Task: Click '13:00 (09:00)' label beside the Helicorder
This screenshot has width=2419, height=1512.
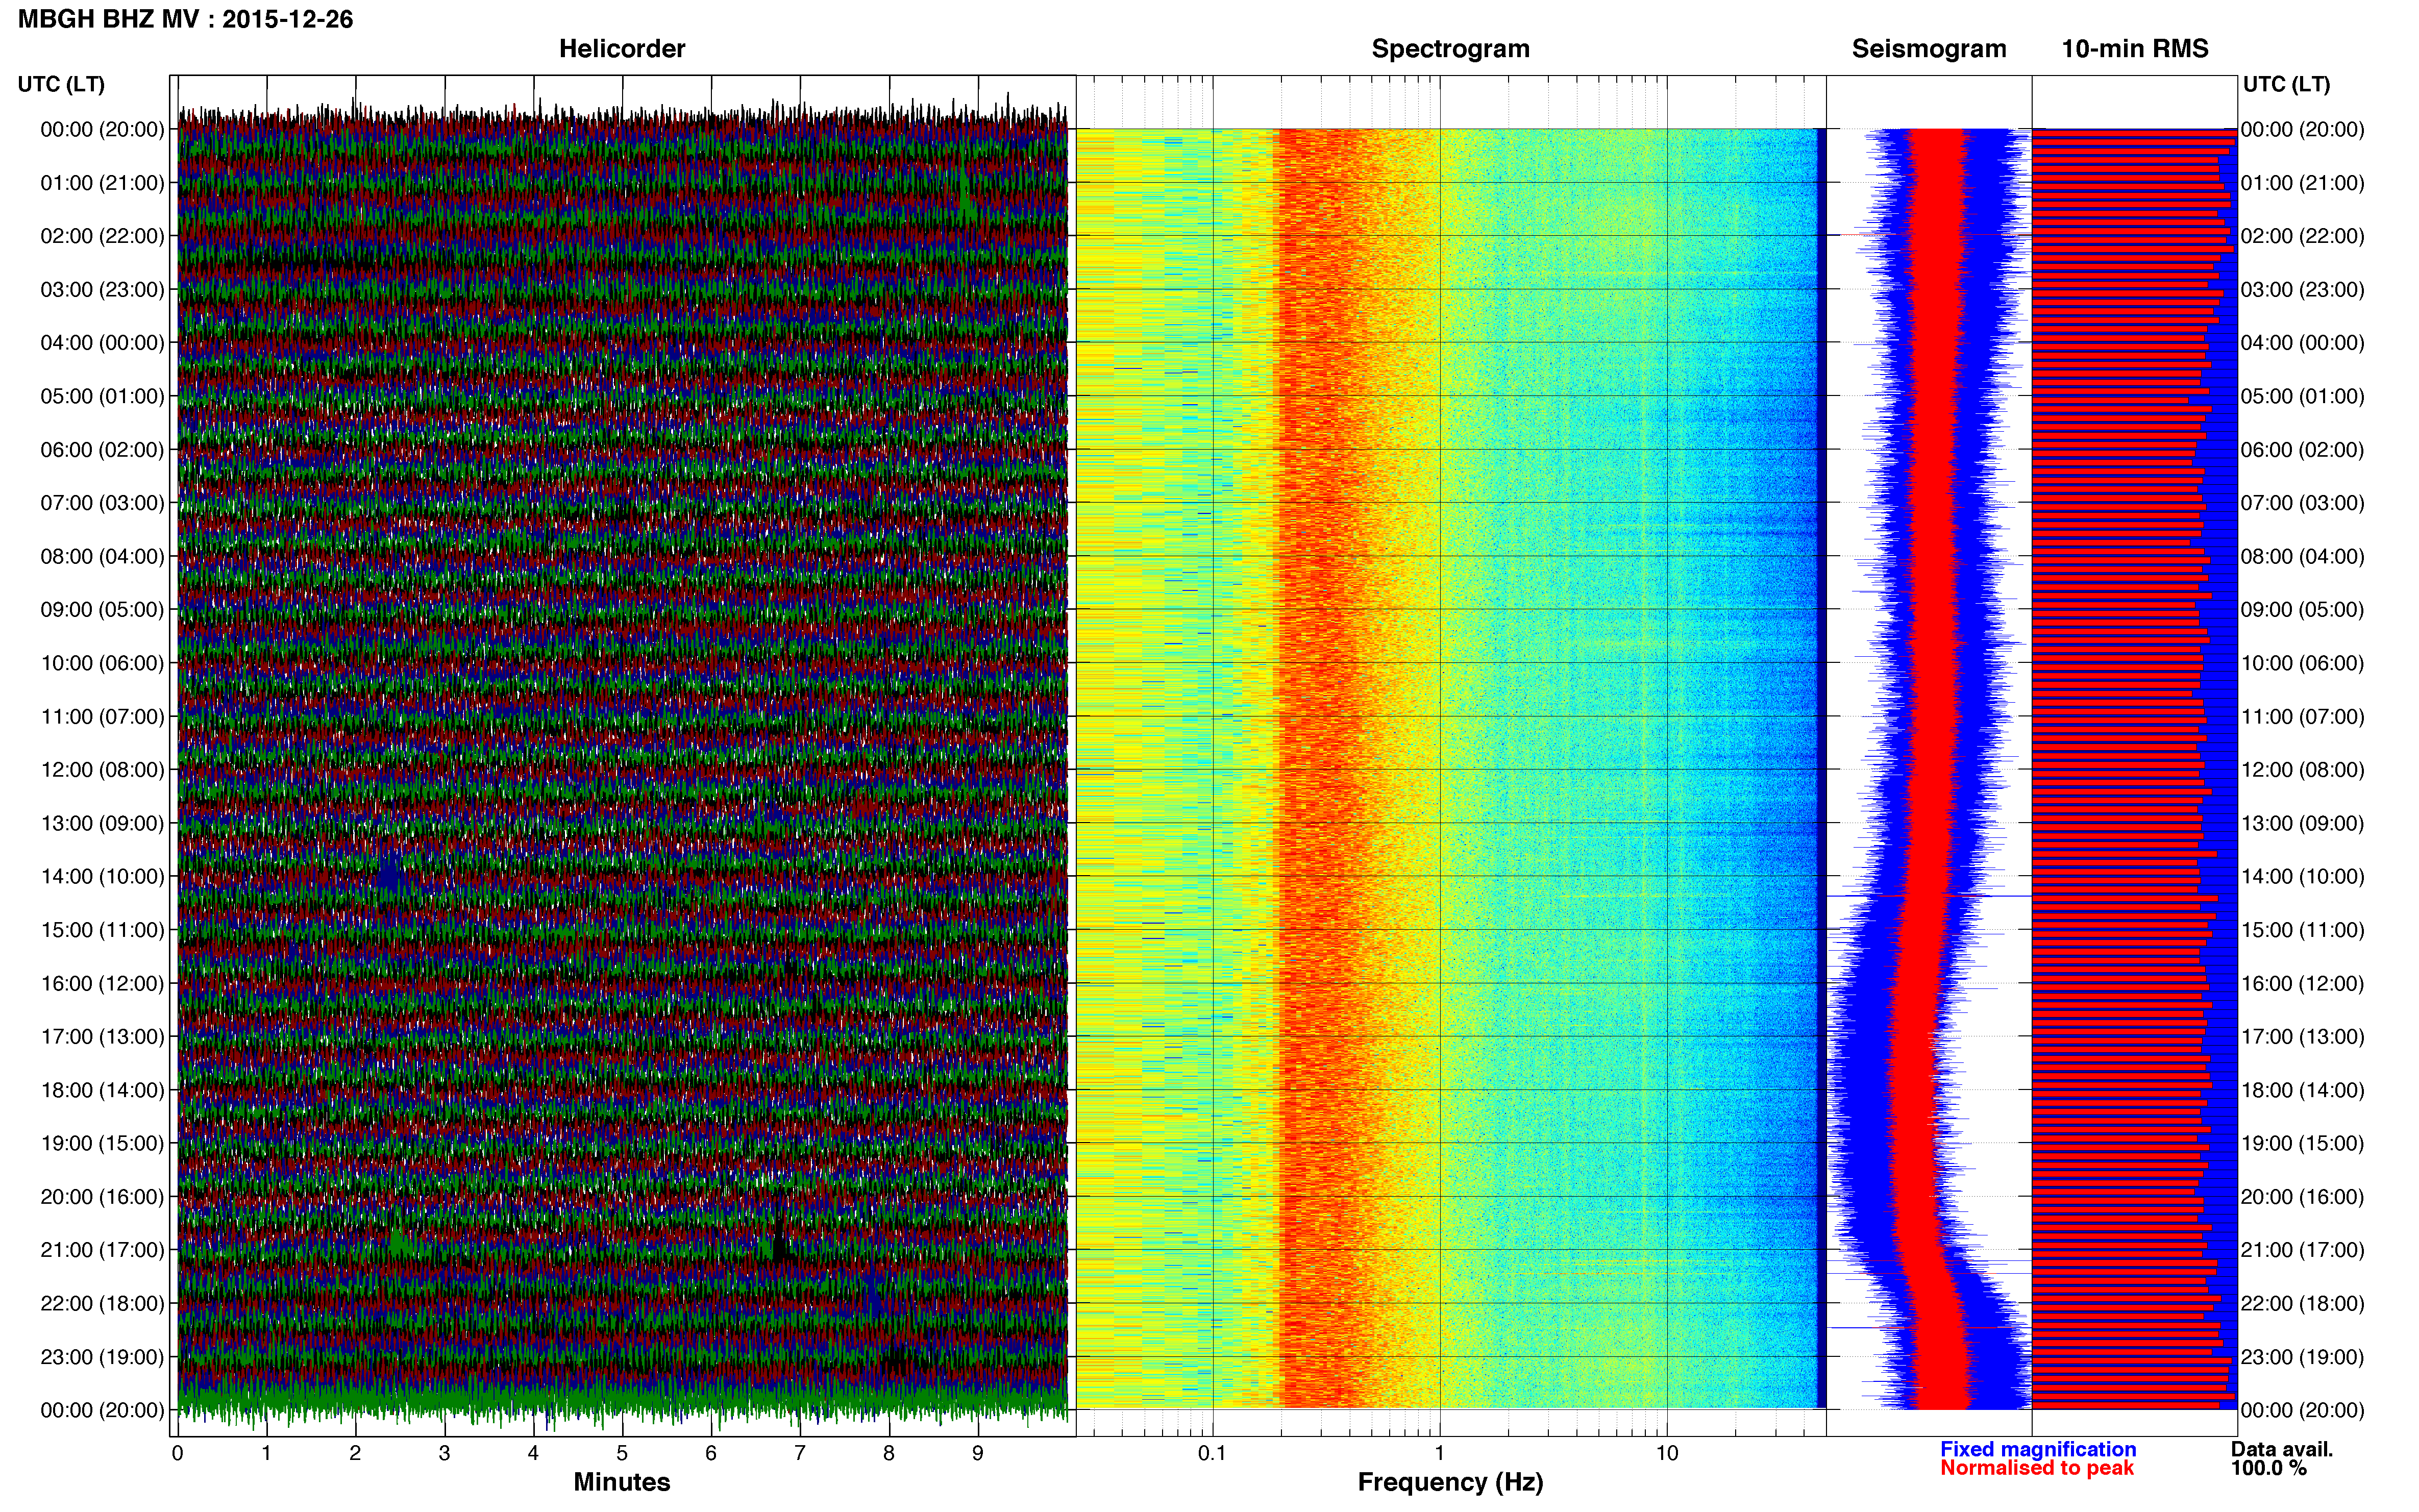Action: click(102, 823)
